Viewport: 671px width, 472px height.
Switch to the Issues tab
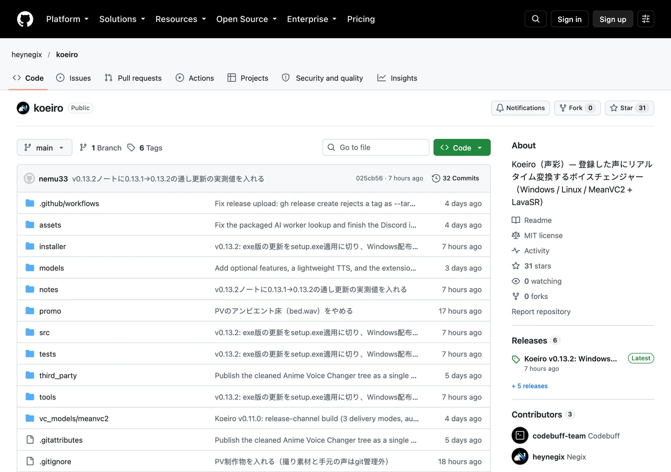74,78
